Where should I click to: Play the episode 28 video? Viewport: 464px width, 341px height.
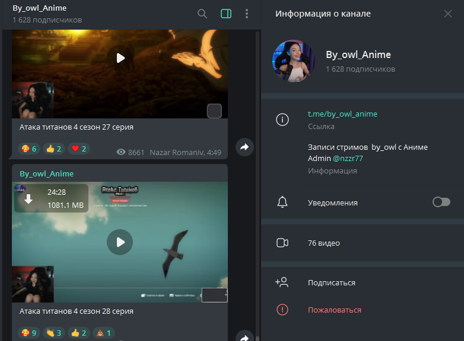(x=120, y=242)
